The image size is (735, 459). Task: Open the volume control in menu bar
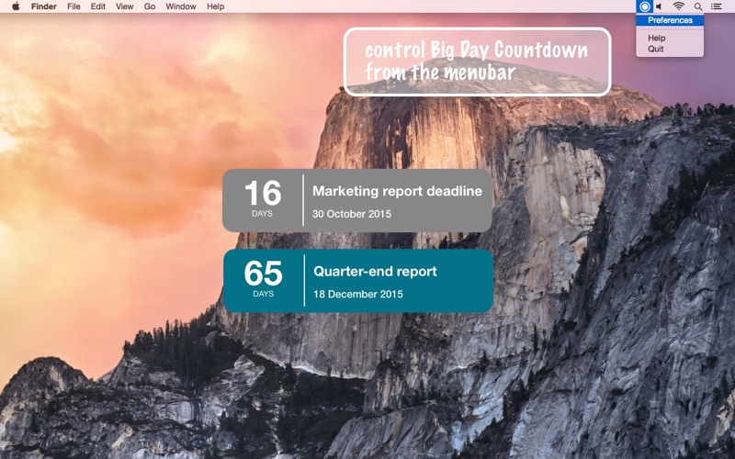[660, 6]
